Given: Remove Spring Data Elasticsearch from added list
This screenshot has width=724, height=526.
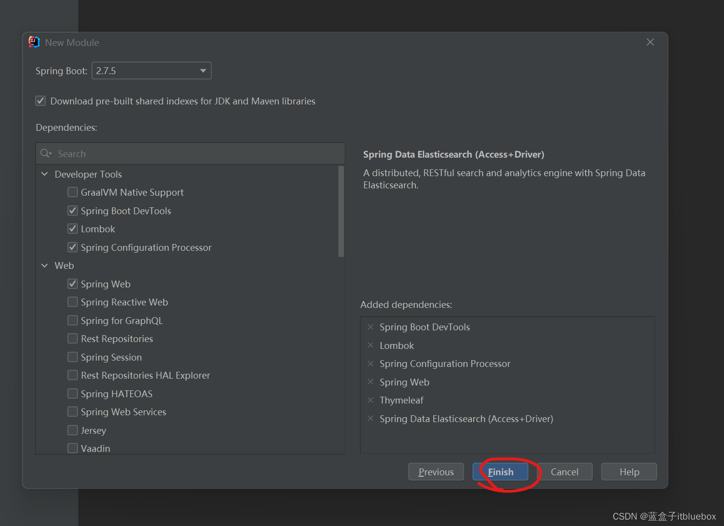Looking at the screenshot, I should [x=371, y=419].
